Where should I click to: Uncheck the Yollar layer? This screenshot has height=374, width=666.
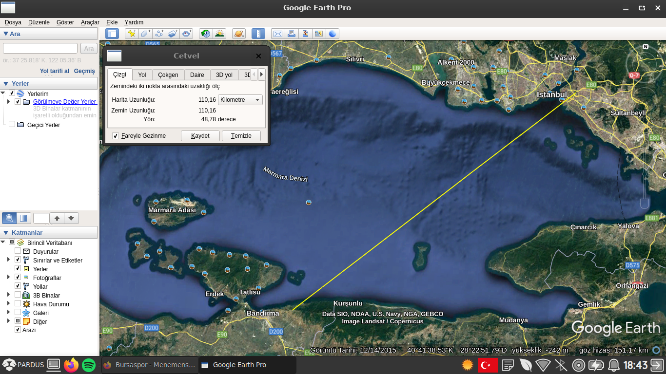pos(18,286)
